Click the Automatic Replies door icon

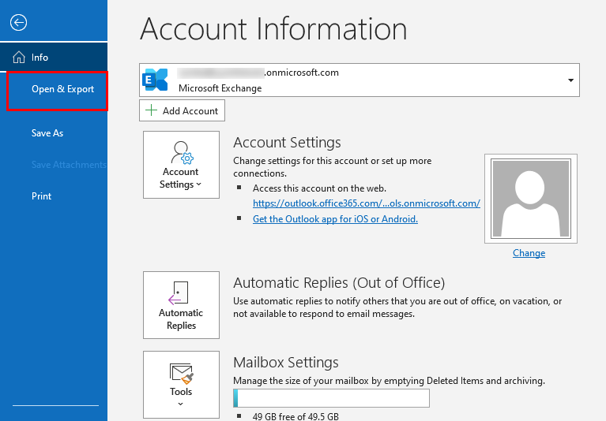pyautogui.click(x=179, y=293)
